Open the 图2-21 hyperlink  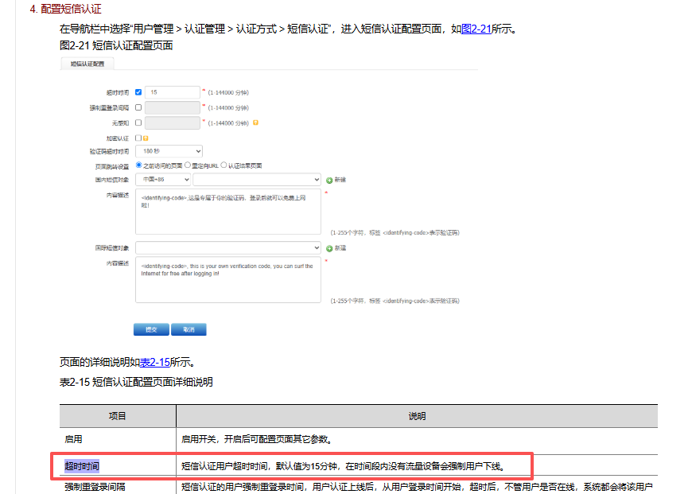(x=476, y=29)
